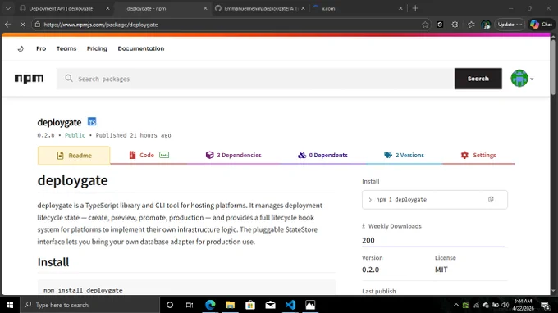Open Microsoft Edge from taskbar
Image resolution: width=558 pixels, height=313 pixels.
click(210, 305)
